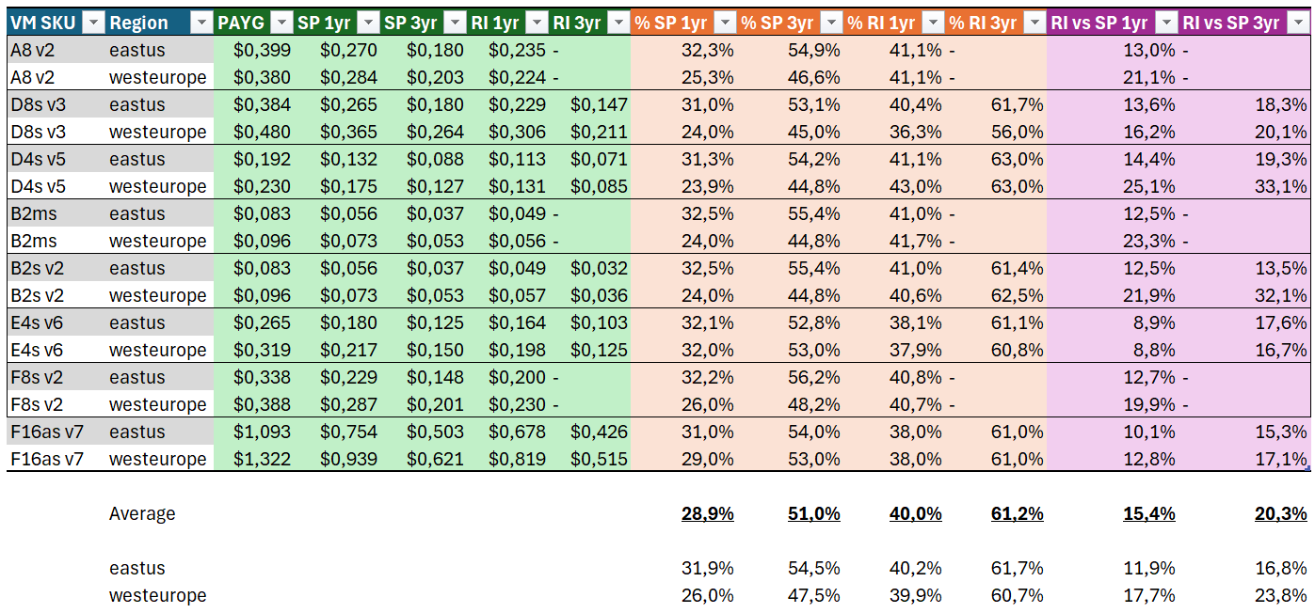Viewport: 1315px width, 613px height.
Task: Expand the % SP 3yr filter arrow
Action: coord(830,24)
